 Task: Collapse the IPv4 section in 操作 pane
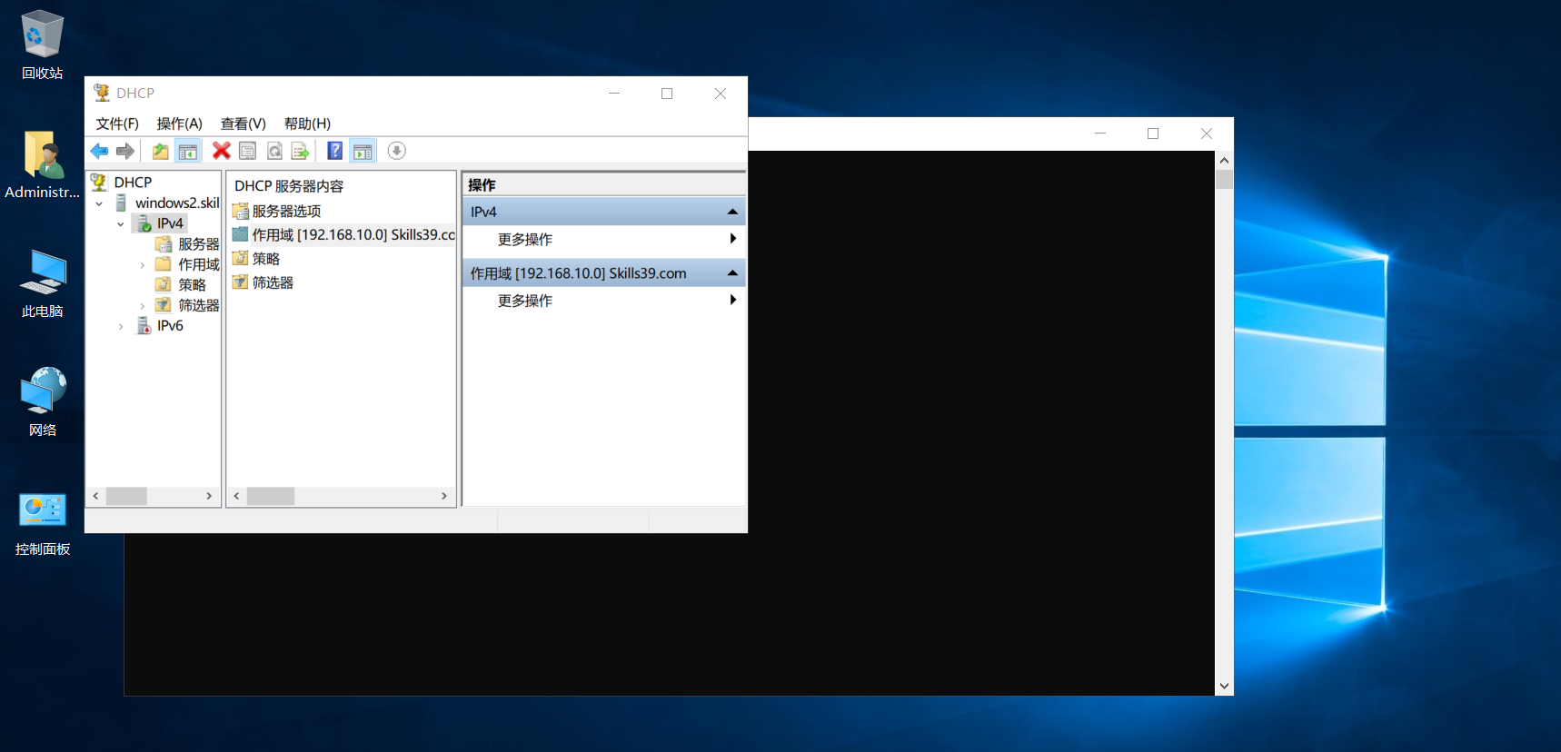coord(732,212)
